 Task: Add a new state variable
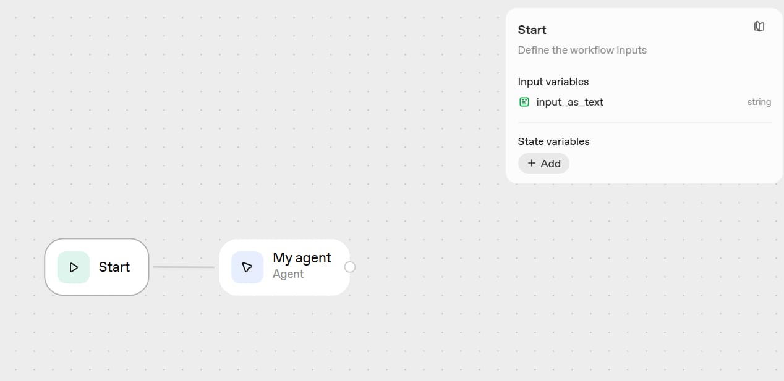(x=543, y=163)
